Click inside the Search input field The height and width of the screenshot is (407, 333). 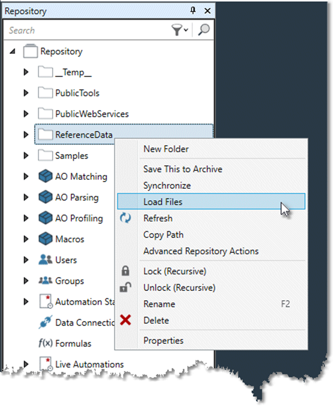point(72,30)
